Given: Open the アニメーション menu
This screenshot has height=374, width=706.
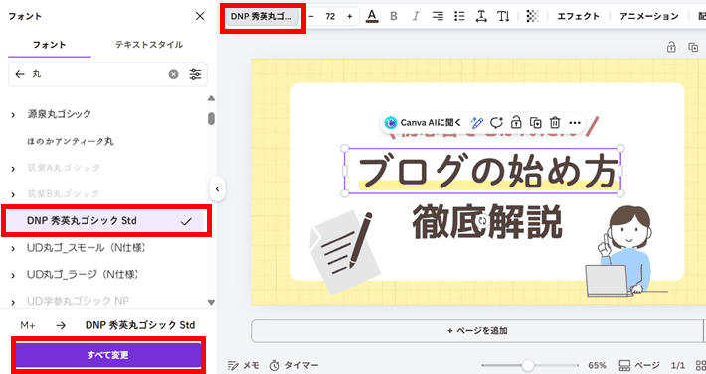Looking at the screenshot, I should (x=648, y=16).
